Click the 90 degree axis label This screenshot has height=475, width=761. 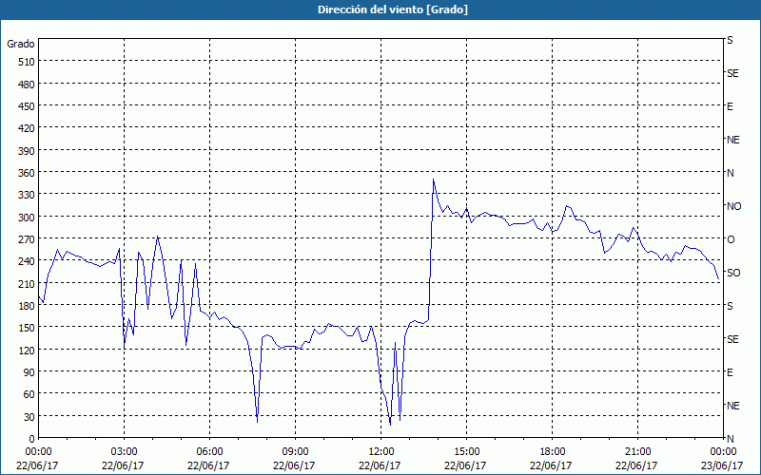coord(29,372)
